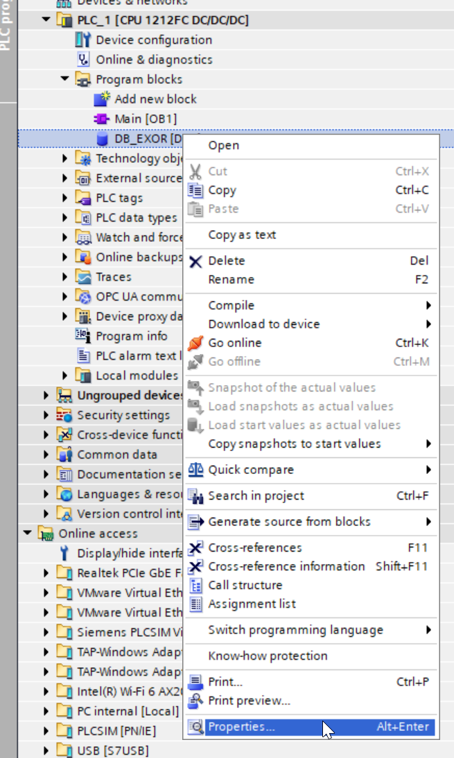Expand the Realtek PCIe GbE interface

[46, 573]
